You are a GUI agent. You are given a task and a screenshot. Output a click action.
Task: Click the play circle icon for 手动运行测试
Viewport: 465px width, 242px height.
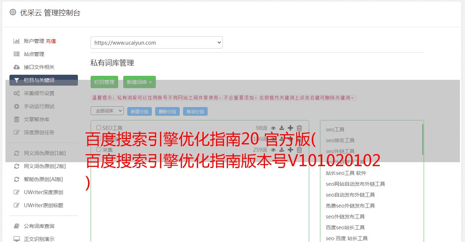(x=16, y=106)
